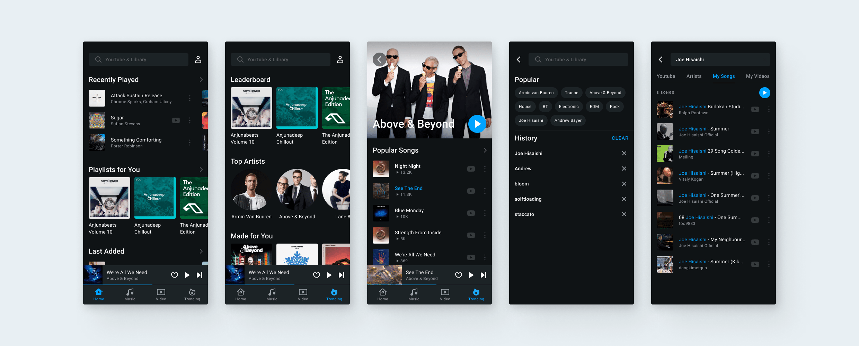Play We're All We Need on Home screen
The width and height of the screenshot is (859, 346).
coord(187,275)
